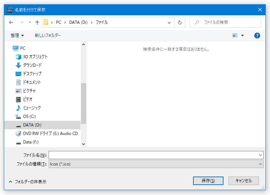The height and width of the screenshot is (195, 270).
Task: Click the キャンセル button
Action: (244, 181)
